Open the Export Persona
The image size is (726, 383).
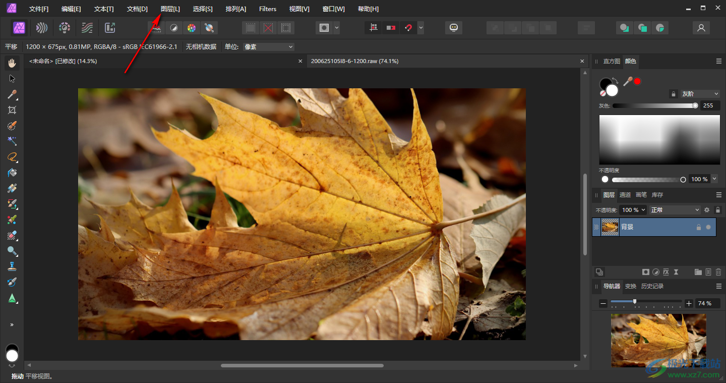[109, 28]
